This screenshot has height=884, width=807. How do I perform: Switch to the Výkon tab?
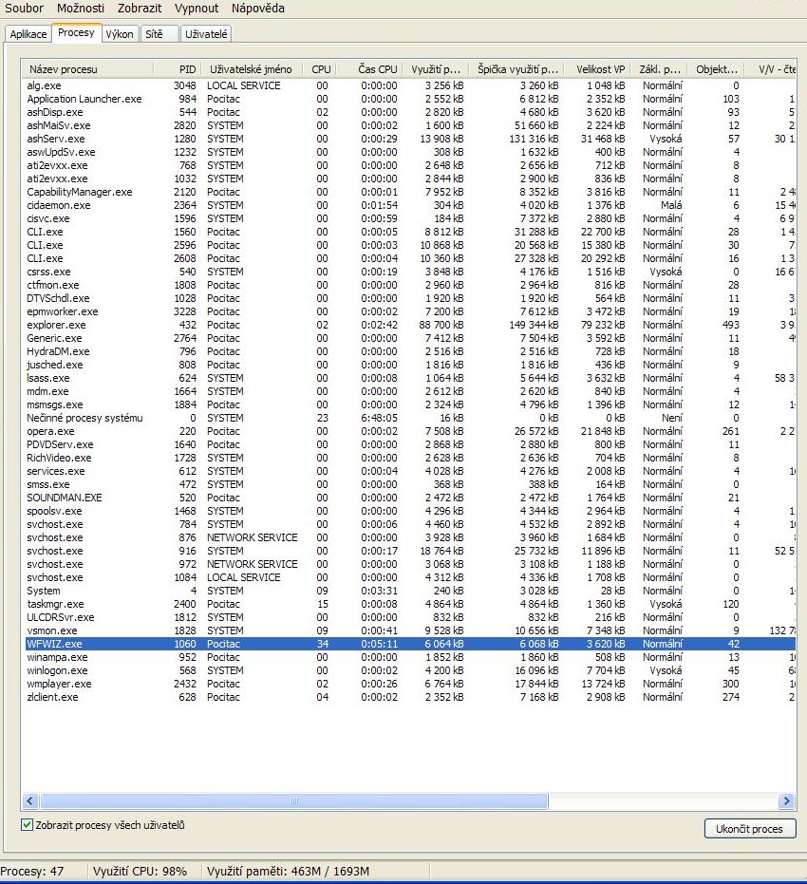[x=120, y=34]
